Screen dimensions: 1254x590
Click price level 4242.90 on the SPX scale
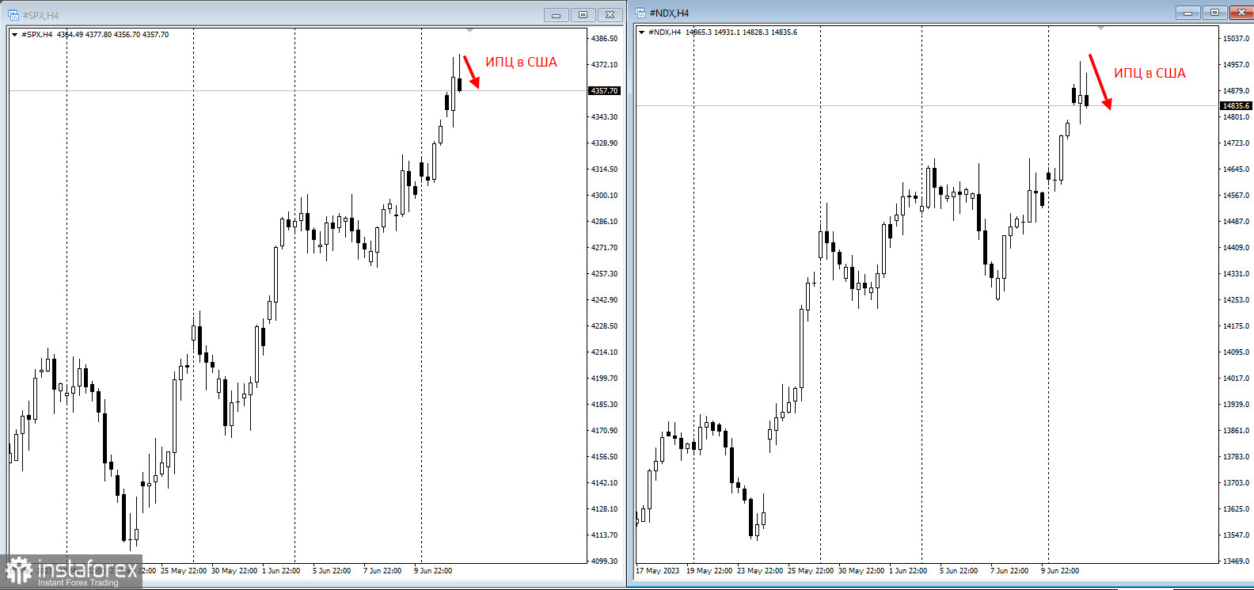(x=604, y=300)
